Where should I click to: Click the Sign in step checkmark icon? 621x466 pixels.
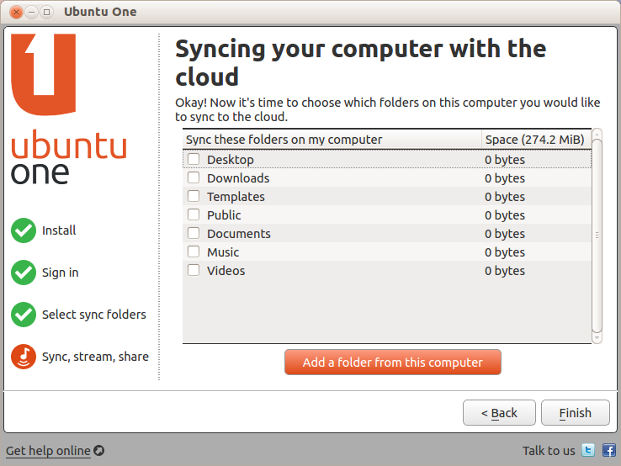[24, 273]
